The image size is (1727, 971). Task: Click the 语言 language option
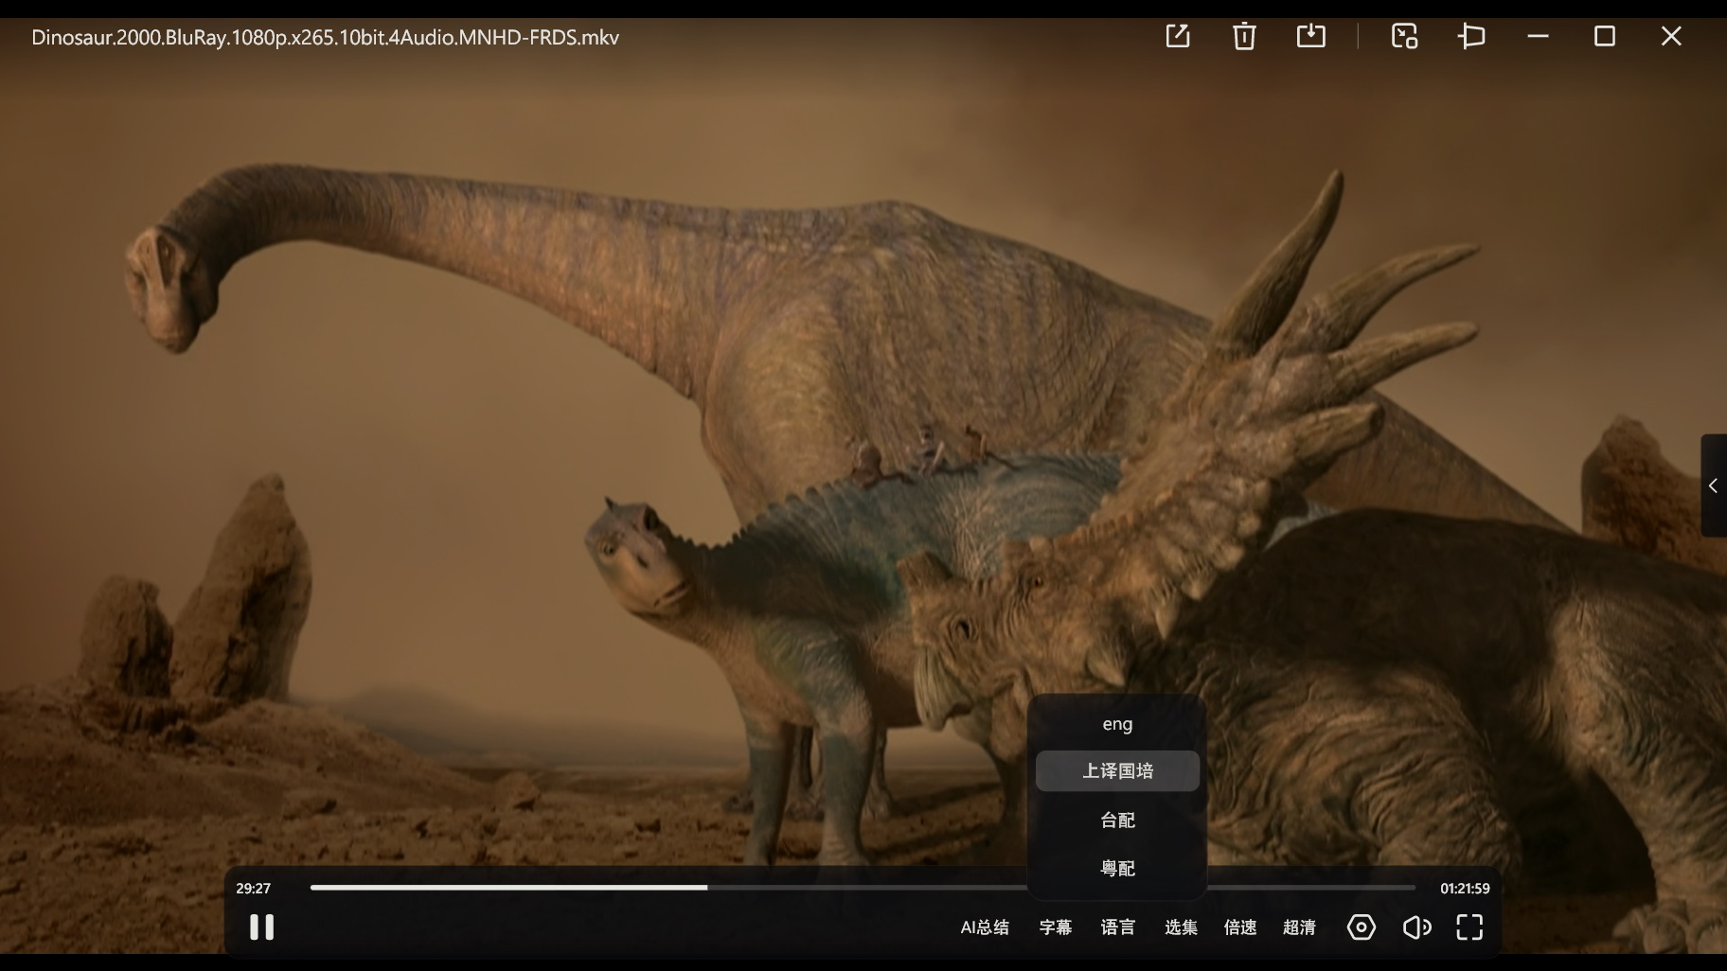click(x=1117, y=927)
